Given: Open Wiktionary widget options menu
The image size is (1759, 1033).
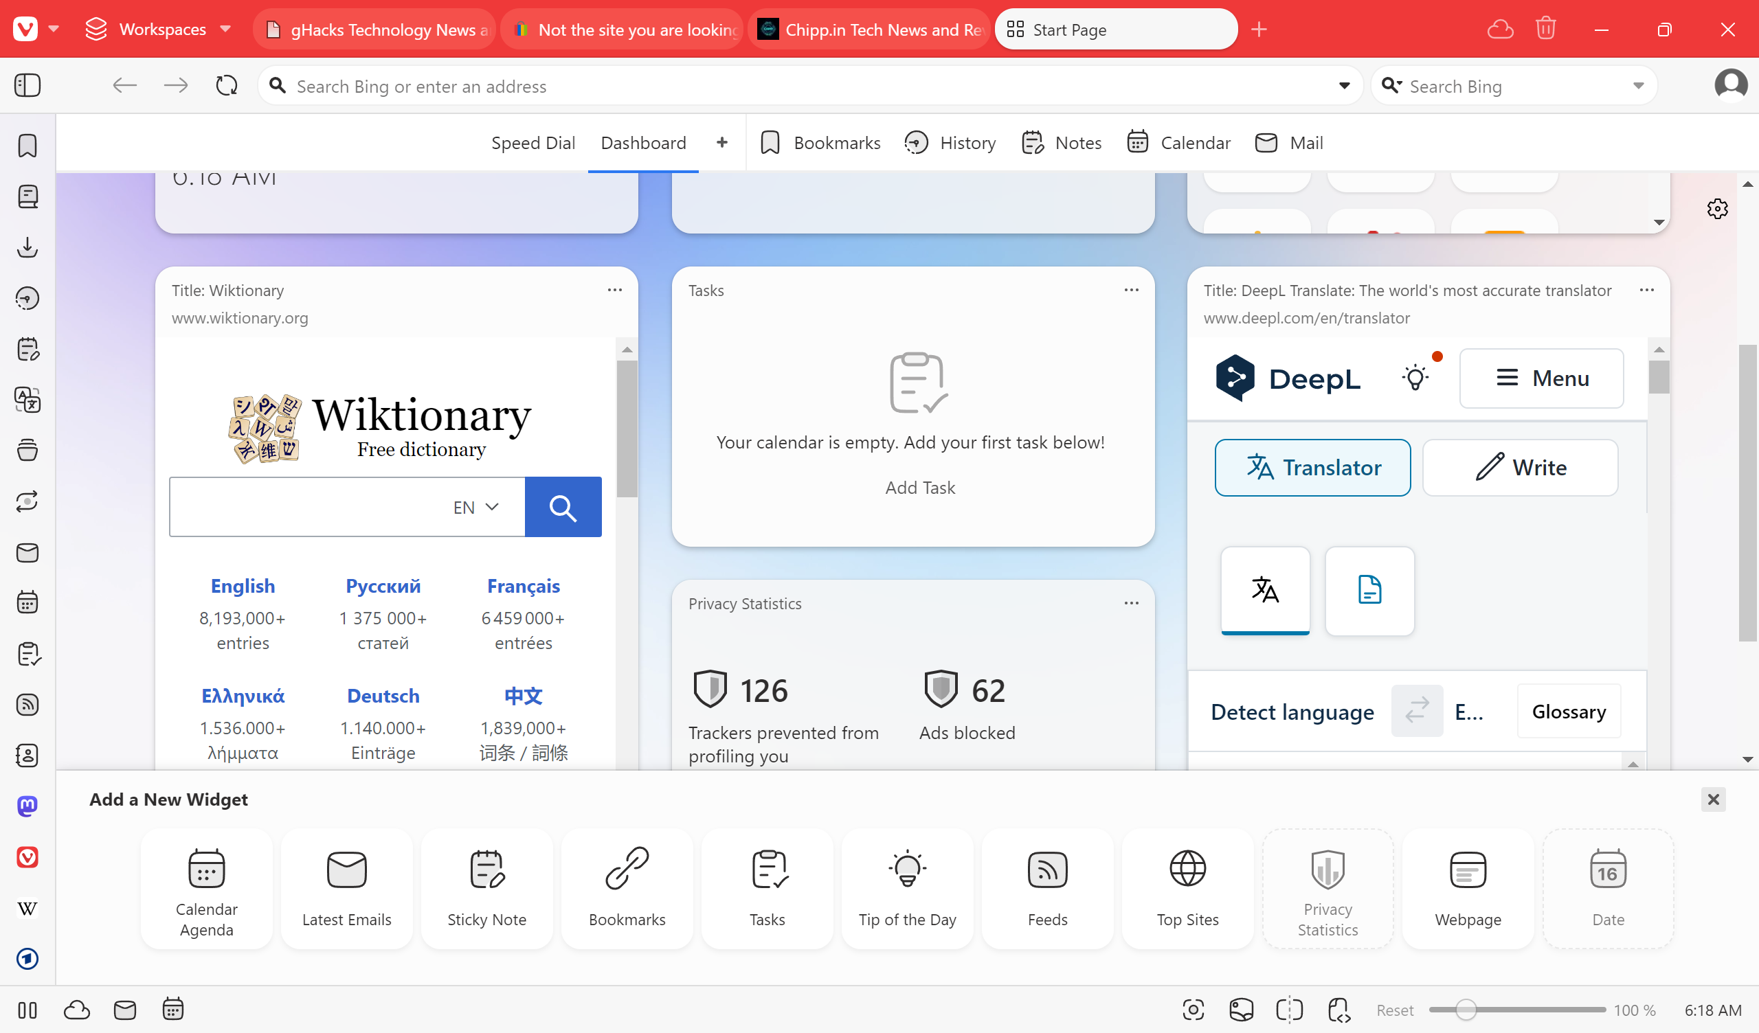Looking at the screenshot, I should pos(614,290).
